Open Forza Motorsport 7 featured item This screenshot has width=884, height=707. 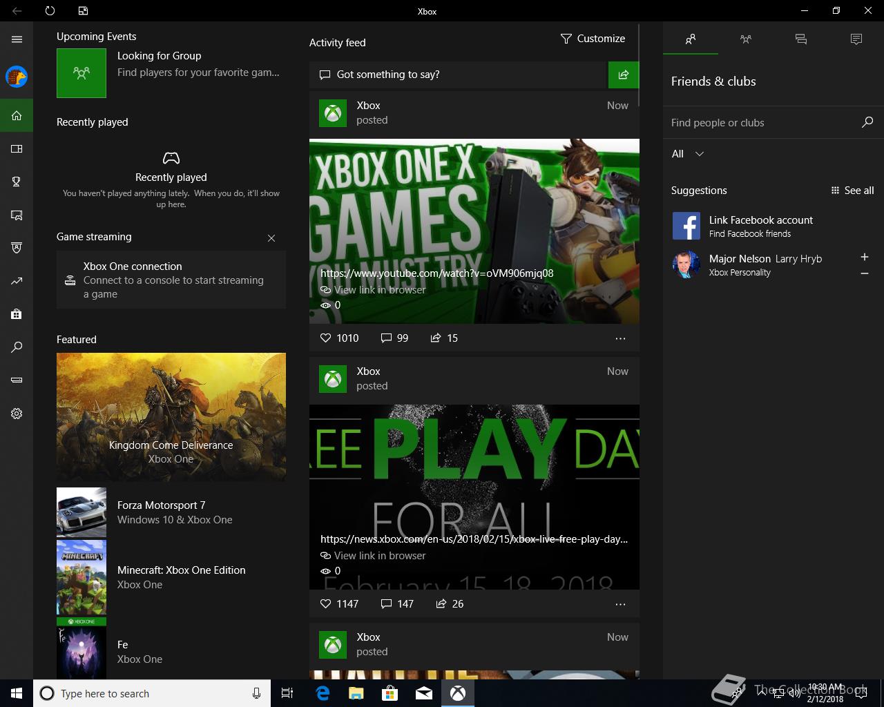[171, 512]
